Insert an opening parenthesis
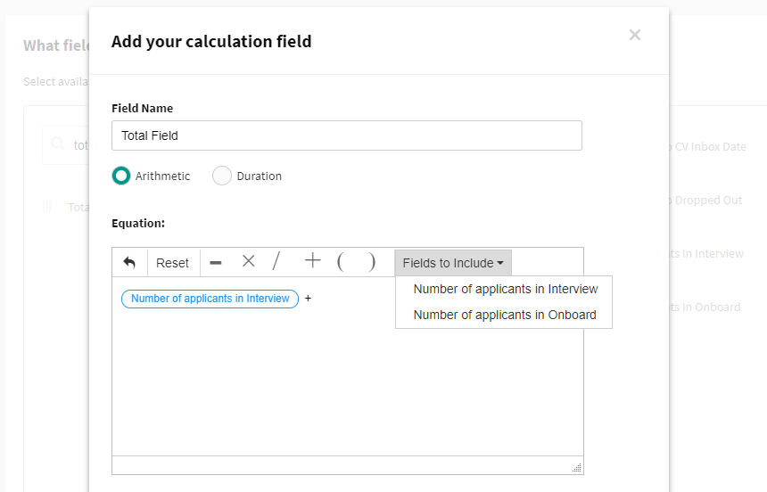 point(341,262)
